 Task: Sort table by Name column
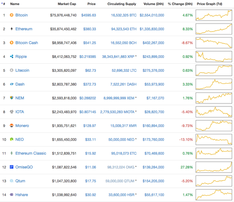[x=15, y=4]
